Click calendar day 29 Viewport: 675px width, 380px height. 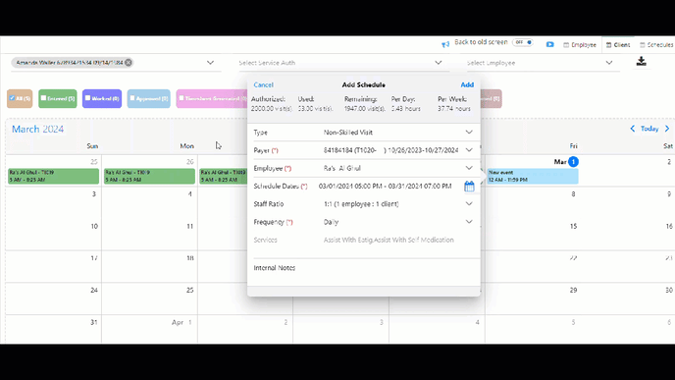tap(573, 291)
